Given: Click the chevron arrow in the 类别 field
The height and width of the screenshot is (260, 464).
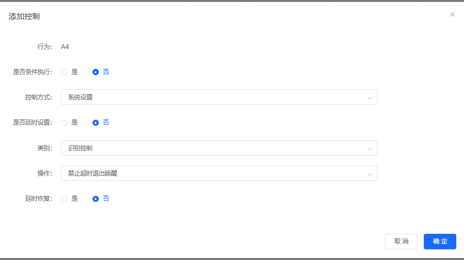Looking at the screenshot, I should pos(369,148).
